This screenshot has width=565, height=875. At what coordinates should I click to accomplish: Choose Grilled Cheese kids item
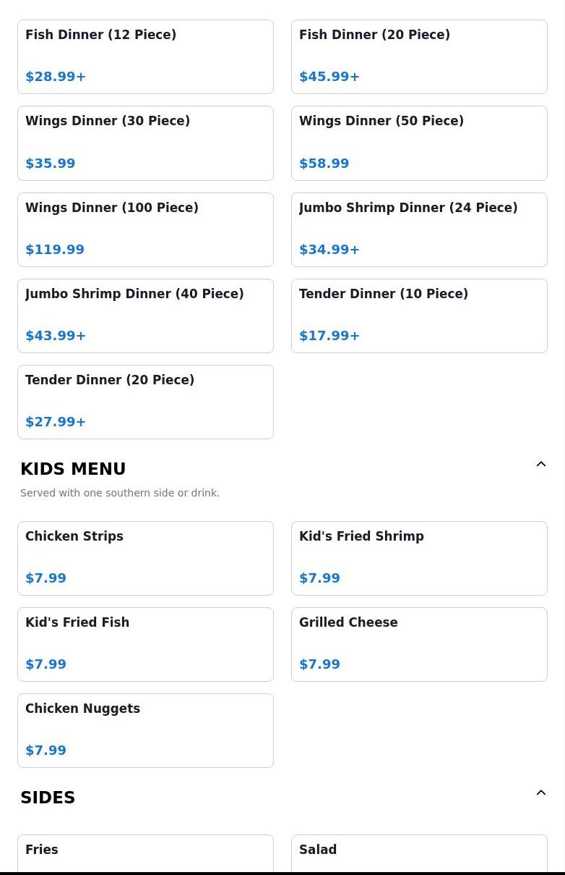pos(419,644)
